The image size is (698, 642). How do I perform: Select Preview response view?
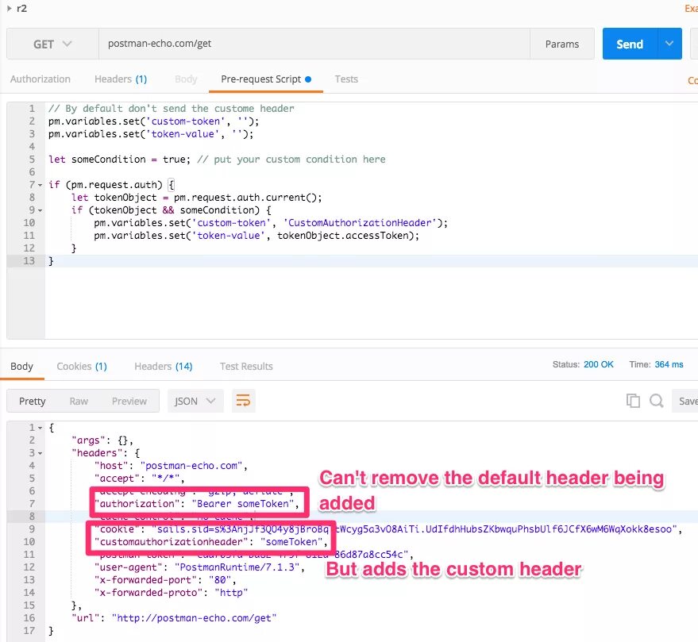pyautogui.click(x=129, y=401)
